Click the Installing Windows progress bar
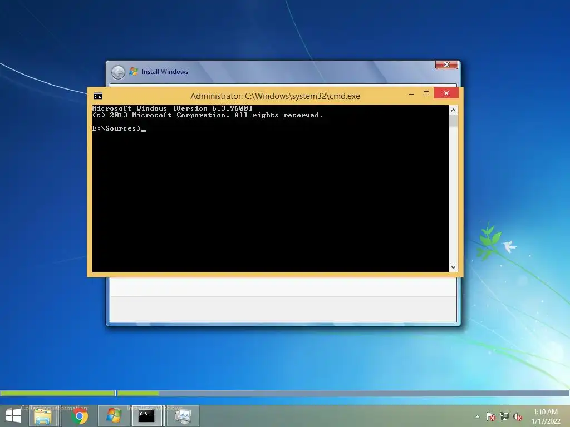This screenshot has height=427, width=570. point(343,393)
